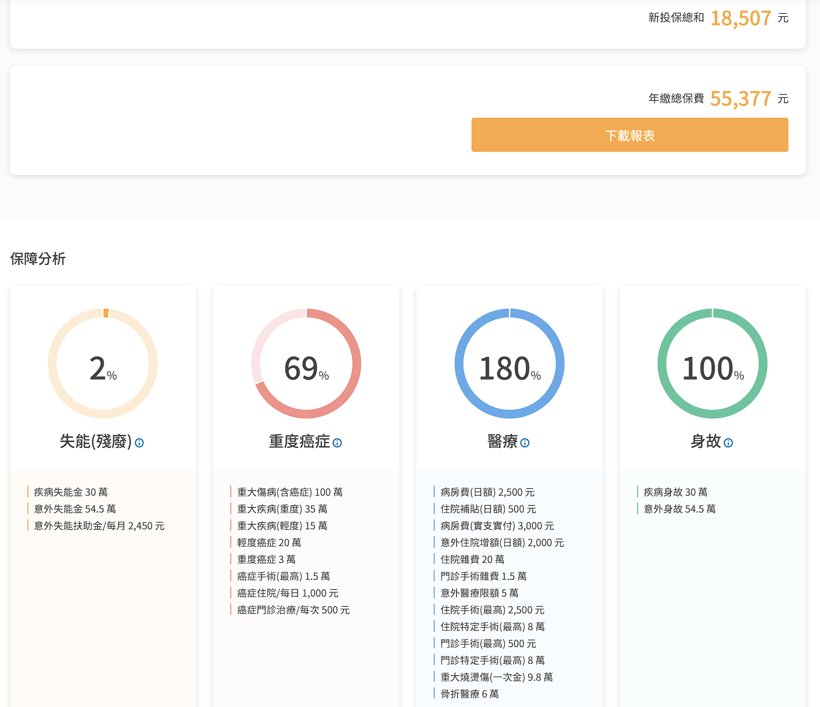Open info icon beside 失能(殘廢)
The image size is (820, 707).
pyautogui.click(x=139, y=443)
